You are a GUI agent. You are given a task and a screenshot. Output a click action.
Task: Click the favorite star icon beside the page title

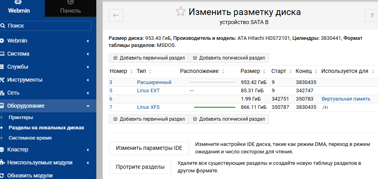[181, 11]
